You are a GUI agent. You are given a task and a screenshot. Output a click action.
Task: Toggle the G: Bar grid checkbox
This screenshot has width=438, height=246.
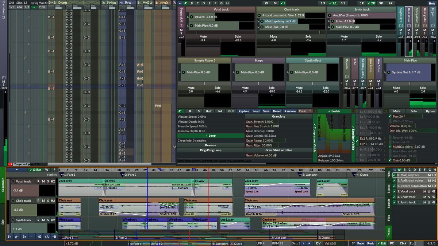[36, 169]
